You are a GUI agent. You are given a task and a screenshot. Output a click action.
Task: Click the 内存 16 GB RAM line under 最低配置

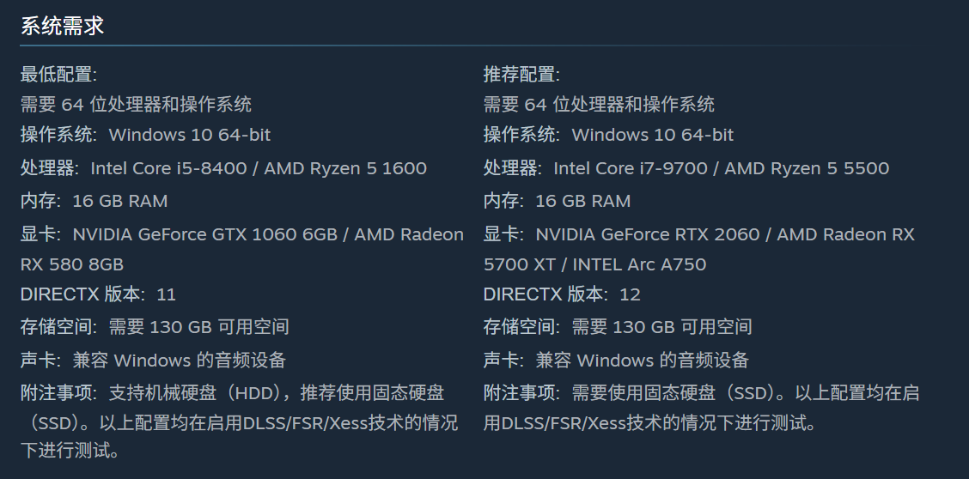[x=94, y=201]
